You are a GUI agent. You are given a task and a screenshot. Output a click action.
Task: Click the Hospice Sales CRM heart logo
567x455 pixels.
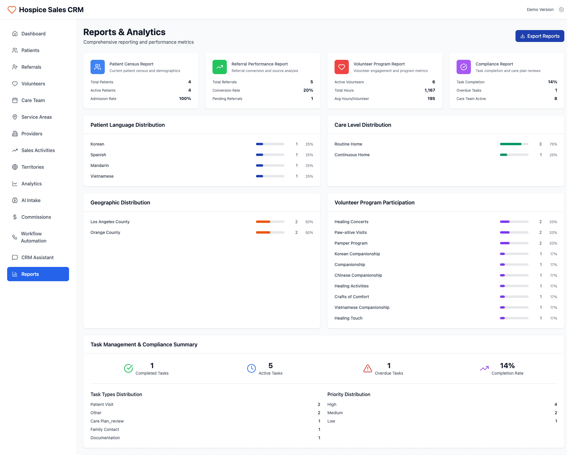point(12,10)
